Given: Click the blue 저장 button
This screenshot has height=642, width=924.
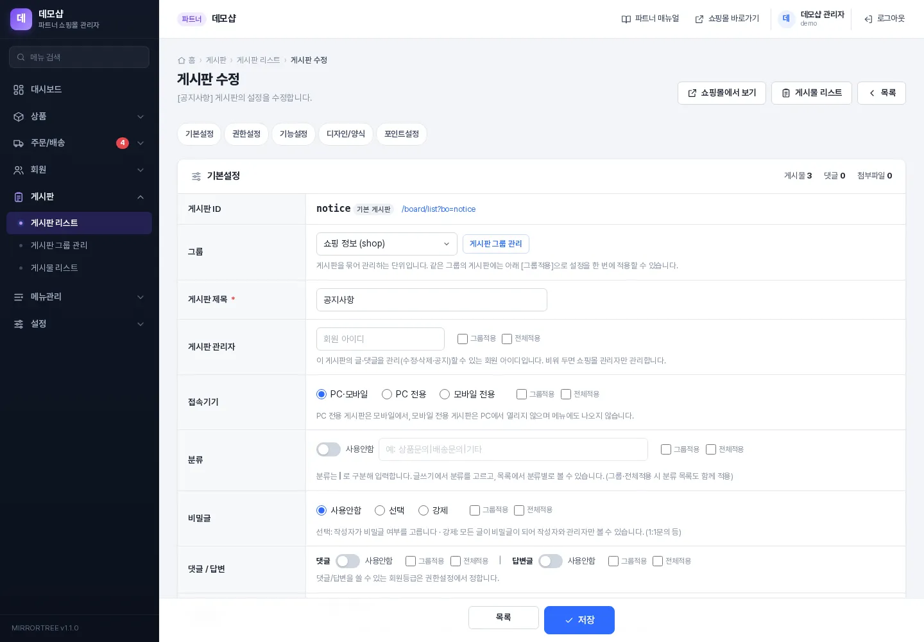Looking at the screenshot, I should tap(579, 620).
